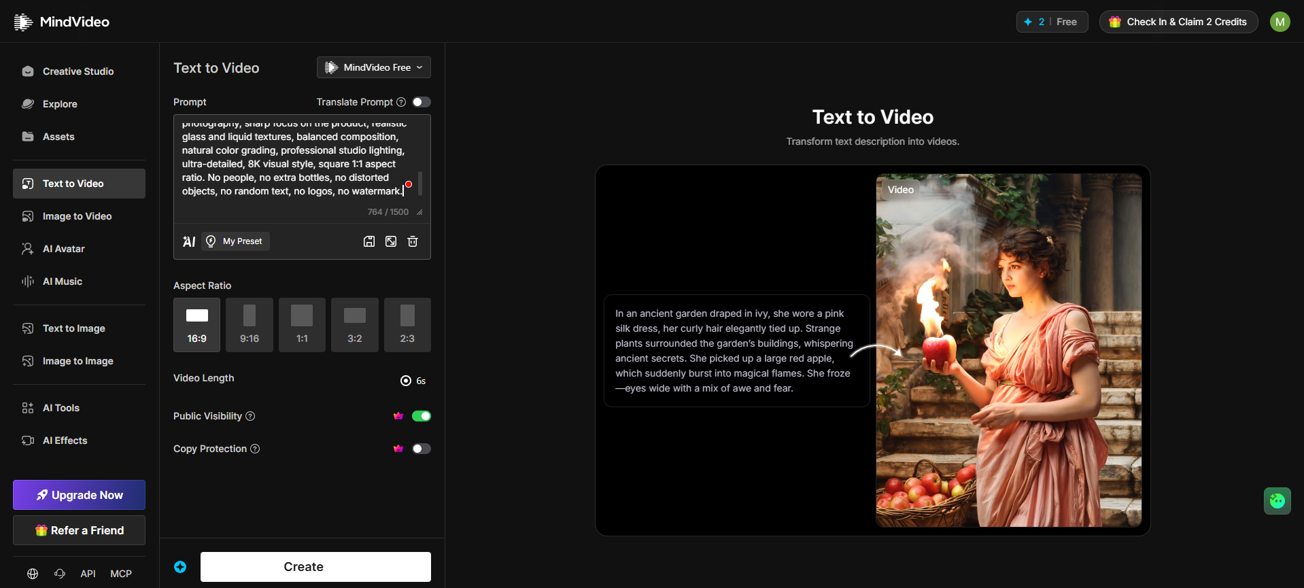
Task: Turn off Public Visibility switch
Action: pos(422,416)
